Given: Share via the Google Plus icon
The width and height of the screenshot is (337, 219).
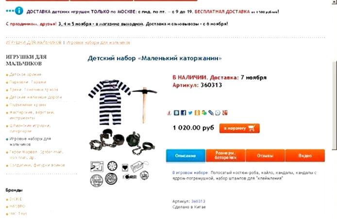Looking at the screenshot, I should [x=225, y=112].
